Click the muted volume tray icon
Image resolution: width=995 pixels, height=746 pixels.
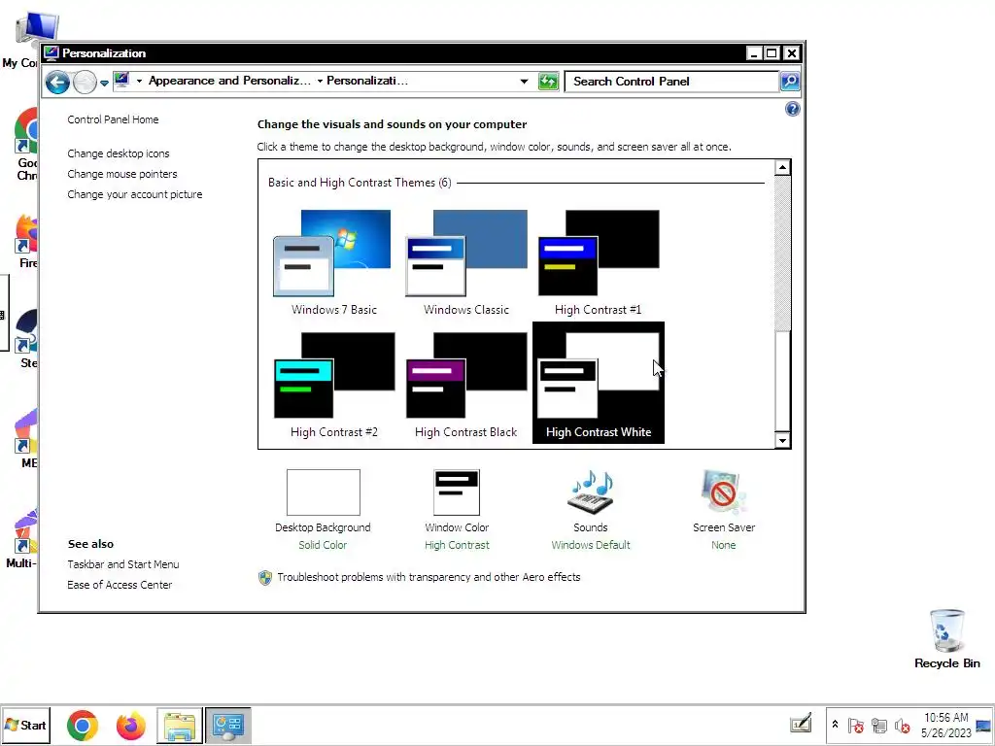(902, 725)
